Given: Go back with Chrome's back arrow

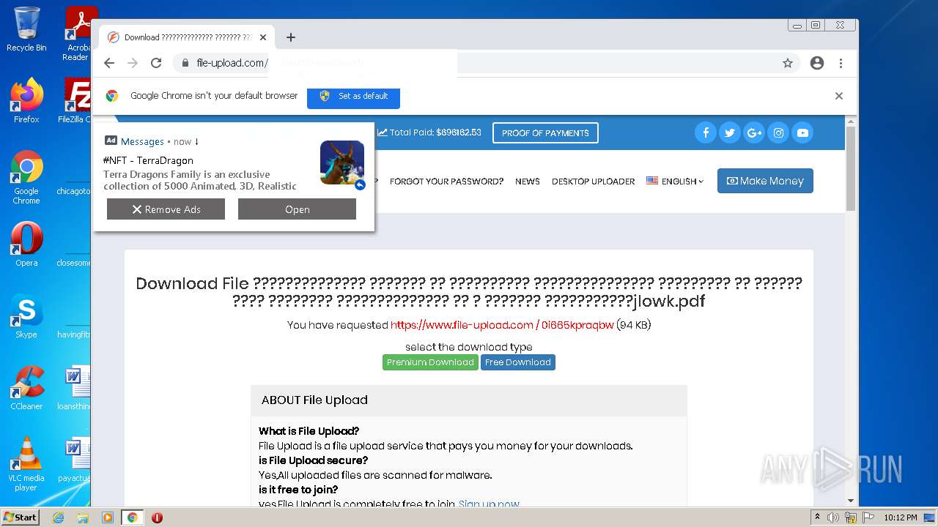Looking at the screenshot, I should (x=109, y=63).
